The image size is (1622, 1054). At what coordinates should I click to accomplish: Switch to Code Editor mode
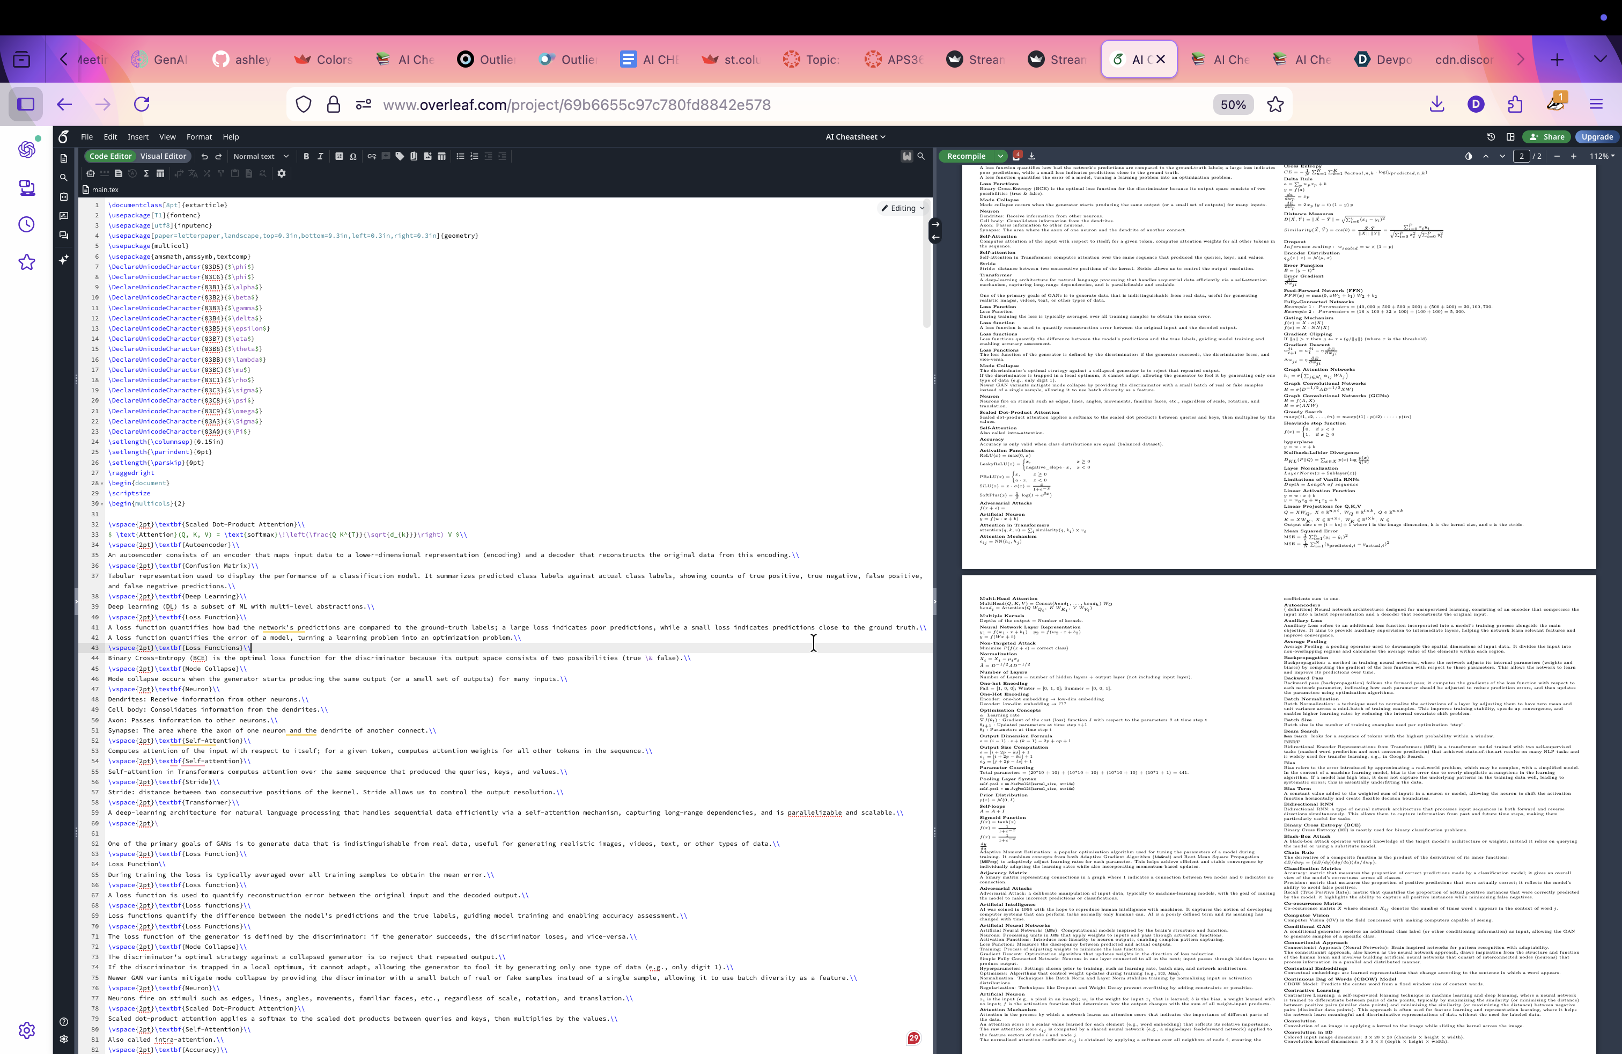(x=110, y=156)
